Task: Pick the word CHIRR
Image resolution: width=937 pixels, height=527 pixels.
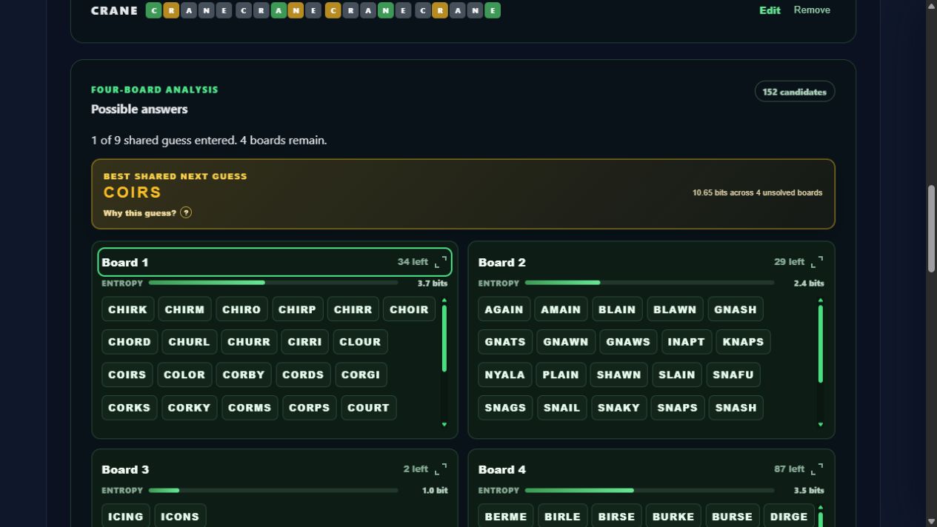Action: point(353,309)
